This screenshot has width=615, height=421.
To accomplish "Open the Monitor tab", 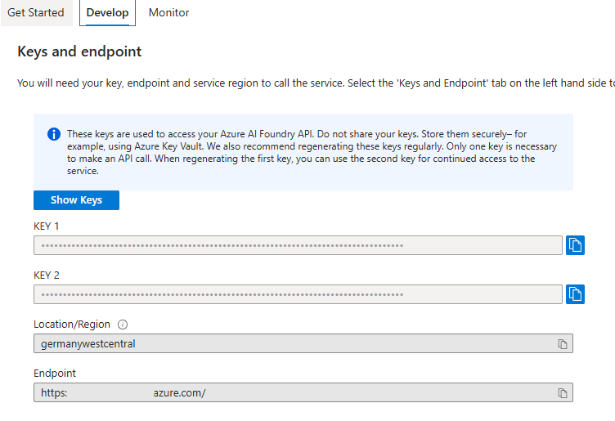I will coord(168,12).
